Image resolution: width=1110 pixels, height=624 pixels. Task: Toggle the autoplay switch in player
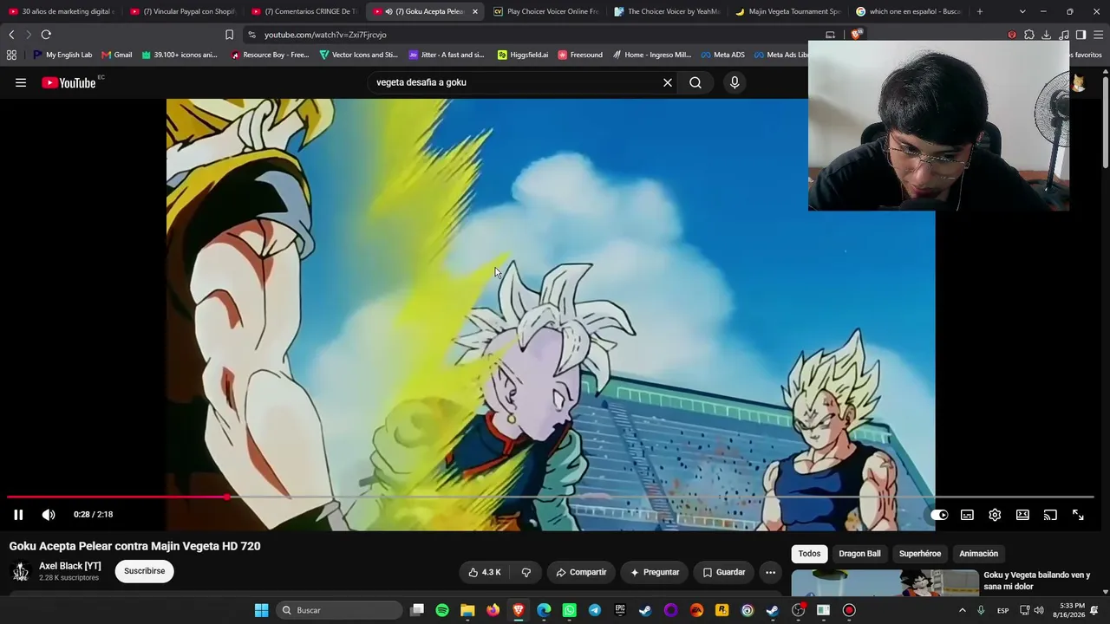point(939,515)
